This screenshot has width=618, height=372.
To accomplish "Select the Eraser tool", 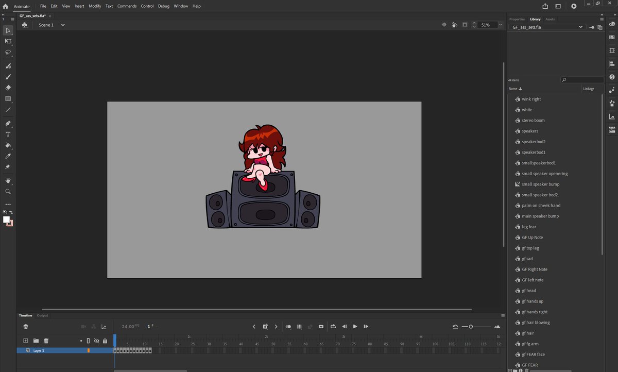I will [8, 88].
